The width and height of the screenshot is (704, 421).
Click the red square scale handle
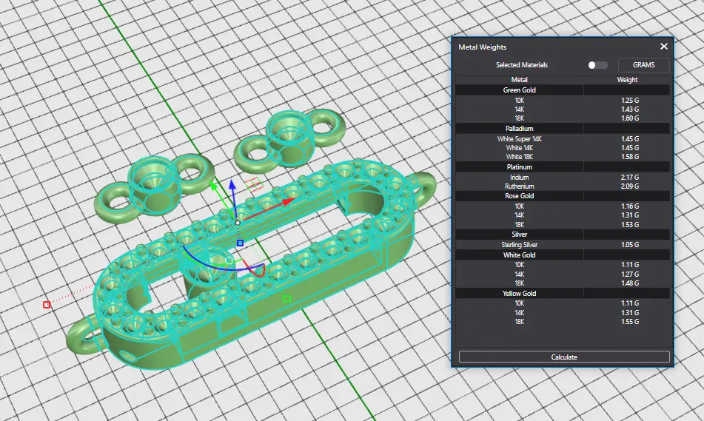point(47,304)
